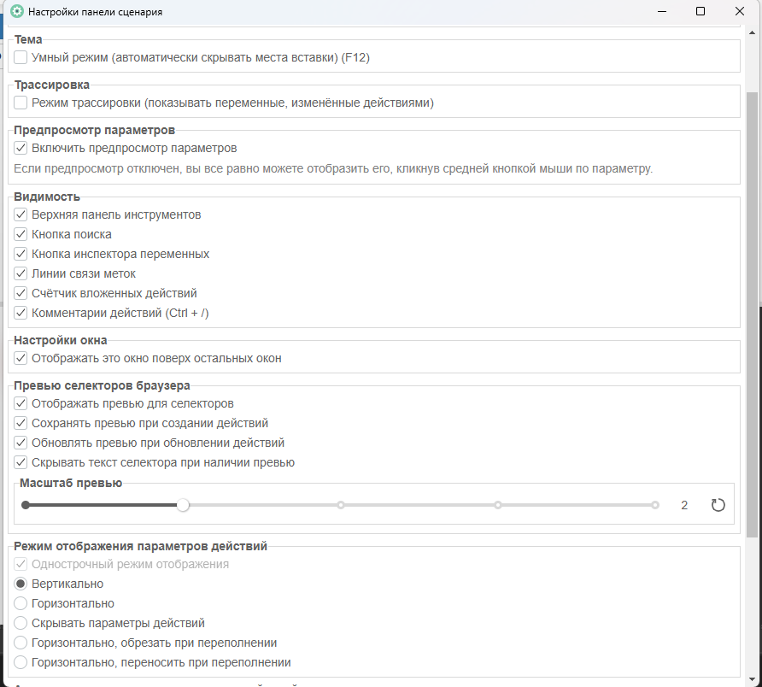Choose 'Скрывать параметры действий' radio button
Screen dimensions: 762x687
tap(21, 623)
